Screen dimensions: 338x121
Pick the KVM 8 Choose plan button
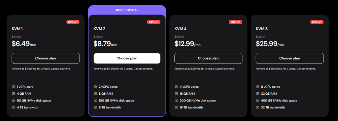(290, 58)
